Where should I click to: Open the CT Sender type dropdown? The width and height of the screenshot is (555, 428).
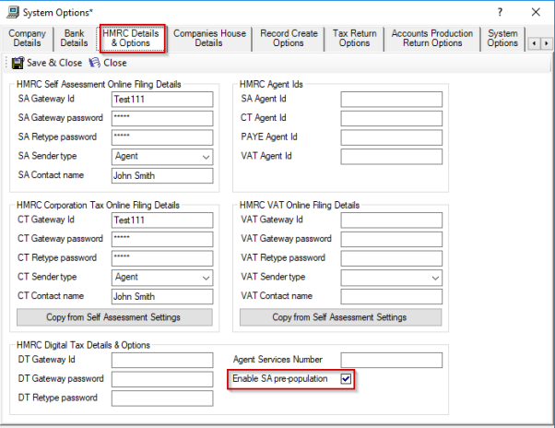206,278
